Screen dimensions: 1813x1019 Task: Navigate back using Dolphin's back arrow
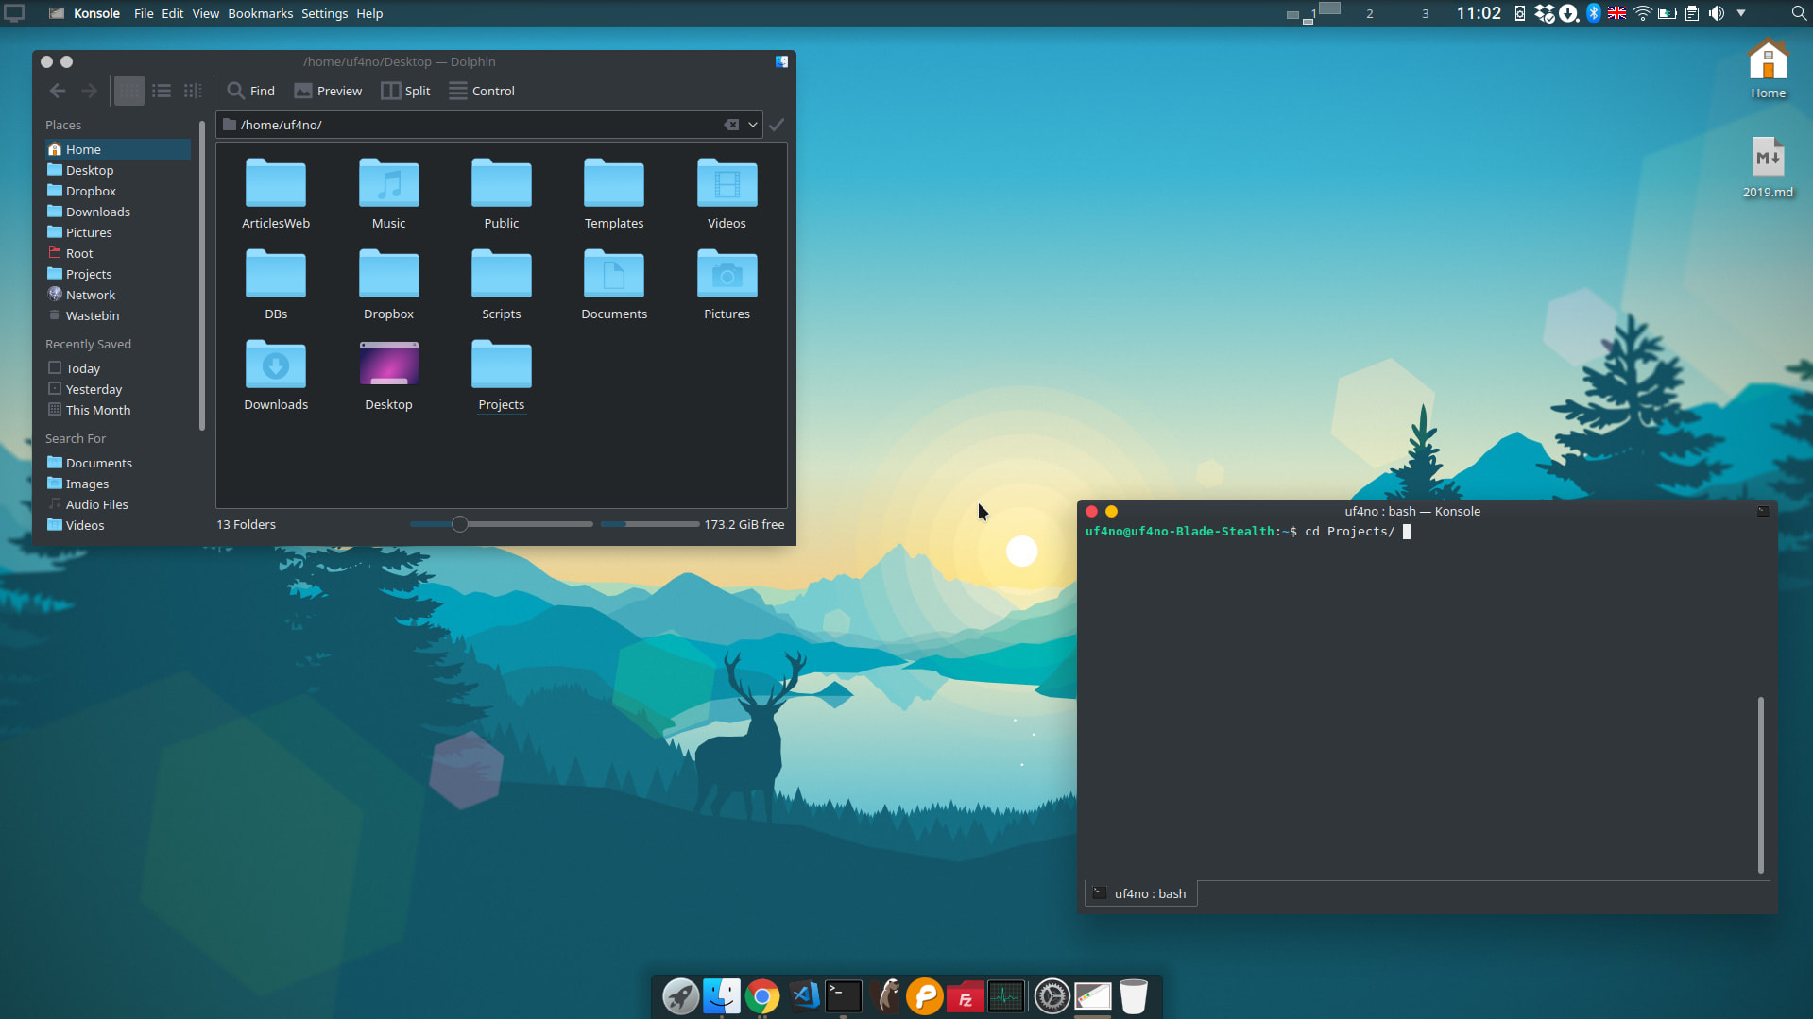[x=58, y=91]
